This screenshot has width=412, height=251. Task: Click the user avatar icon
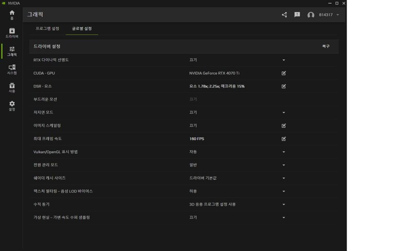[311, 15]
